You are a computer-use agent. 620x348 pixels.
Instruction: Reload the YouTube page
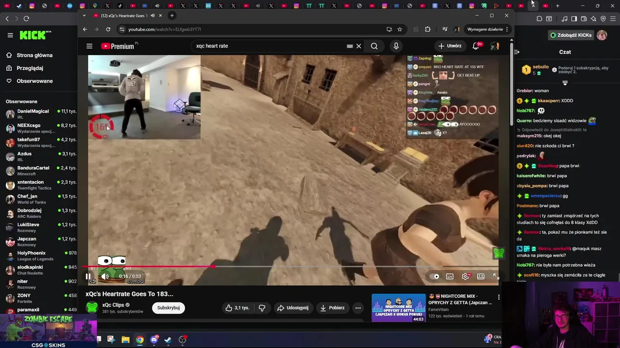108,29
